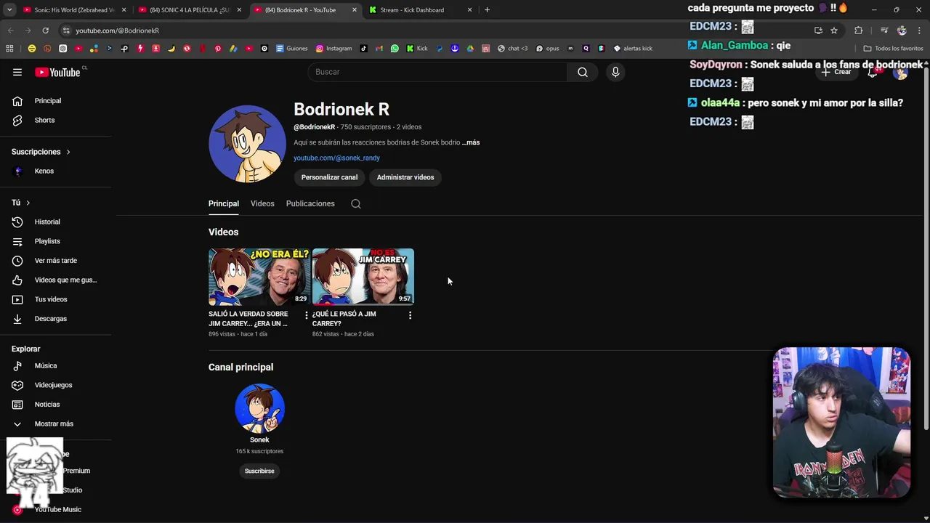The width and height of the screenshot is (930, 523).
Task: Click the YouTube logo
Action: (x=58, y=72)
